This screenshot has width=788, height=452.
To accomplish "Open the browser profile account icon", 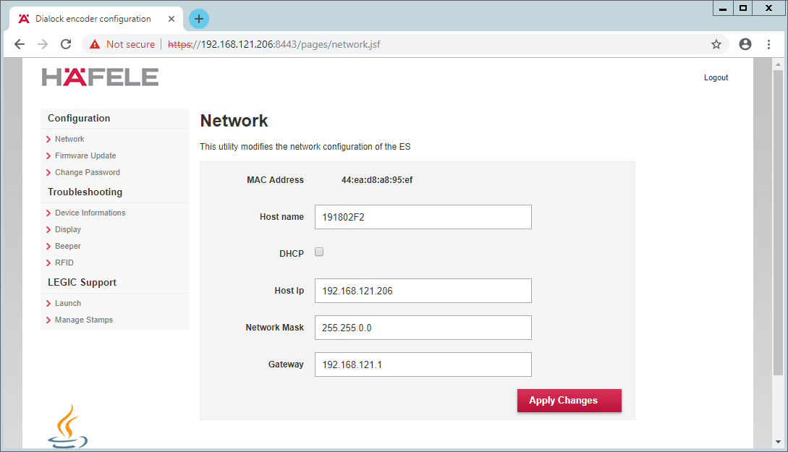I will (745, 44).
